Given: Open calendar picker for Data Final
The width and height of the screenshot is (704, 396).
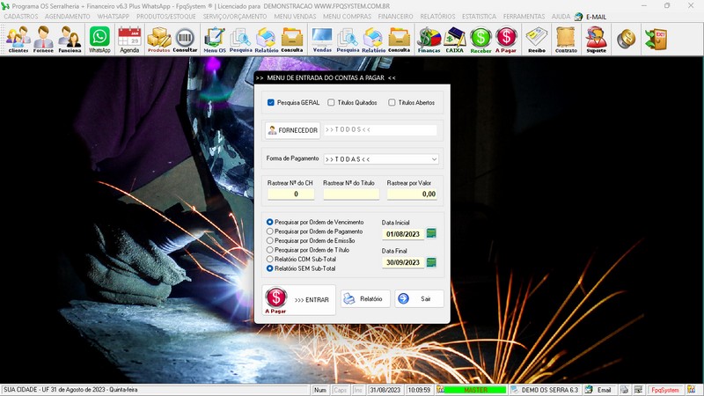Looking at the screenshot, I should tap(431, 262).
